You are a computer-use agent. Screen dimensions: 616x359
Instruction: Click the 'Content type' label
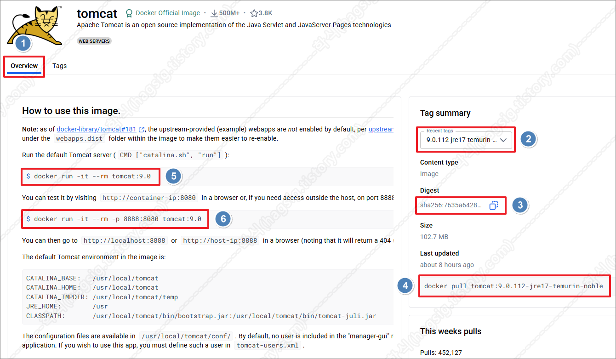pos(439,162)
